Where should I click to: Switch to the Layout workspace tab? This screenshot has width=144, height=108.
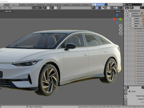point(7,5)
